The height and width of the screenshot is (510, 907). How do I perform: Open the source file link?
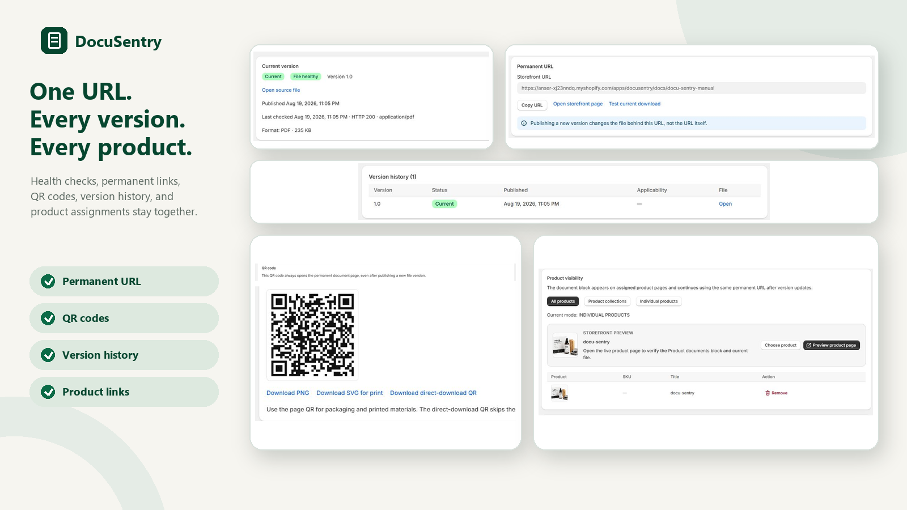pyautogui.click(x=281, y=90)
